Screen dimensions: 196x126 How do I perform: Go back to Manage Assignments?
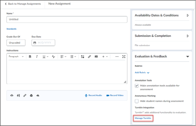point(23,4)
